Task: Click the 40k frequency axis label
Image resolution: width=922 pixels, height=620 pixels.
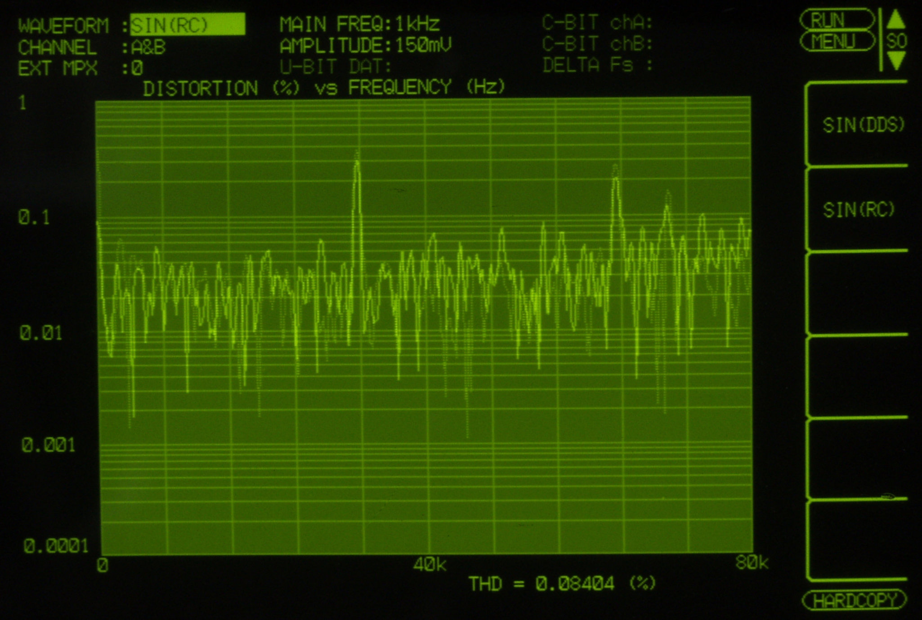Action: (430, 565)
